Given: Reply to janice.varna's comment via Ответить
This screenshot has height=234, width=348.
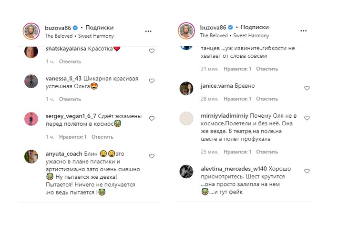Looking at the screenshot, I should [x=267, y=99].
